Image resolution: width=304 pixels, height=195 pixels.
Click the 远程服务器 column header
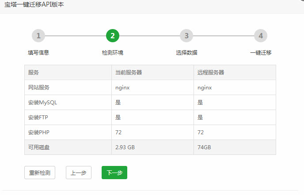[211, 73]
